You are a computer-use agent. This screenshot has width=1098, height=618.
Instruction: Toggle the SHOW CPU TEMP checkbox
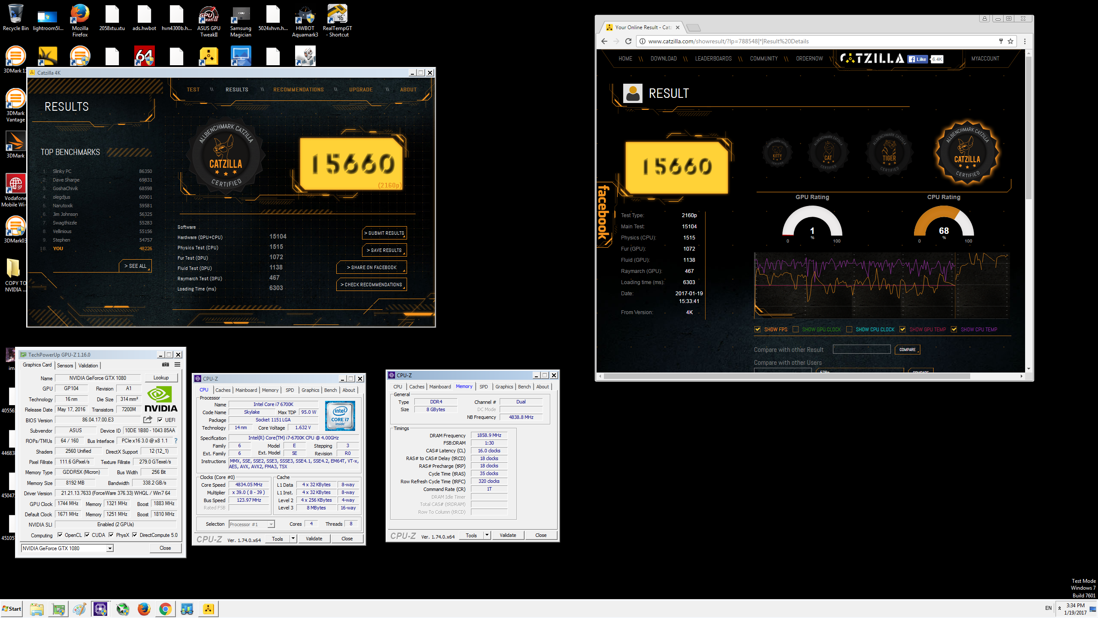coord(954,330)
